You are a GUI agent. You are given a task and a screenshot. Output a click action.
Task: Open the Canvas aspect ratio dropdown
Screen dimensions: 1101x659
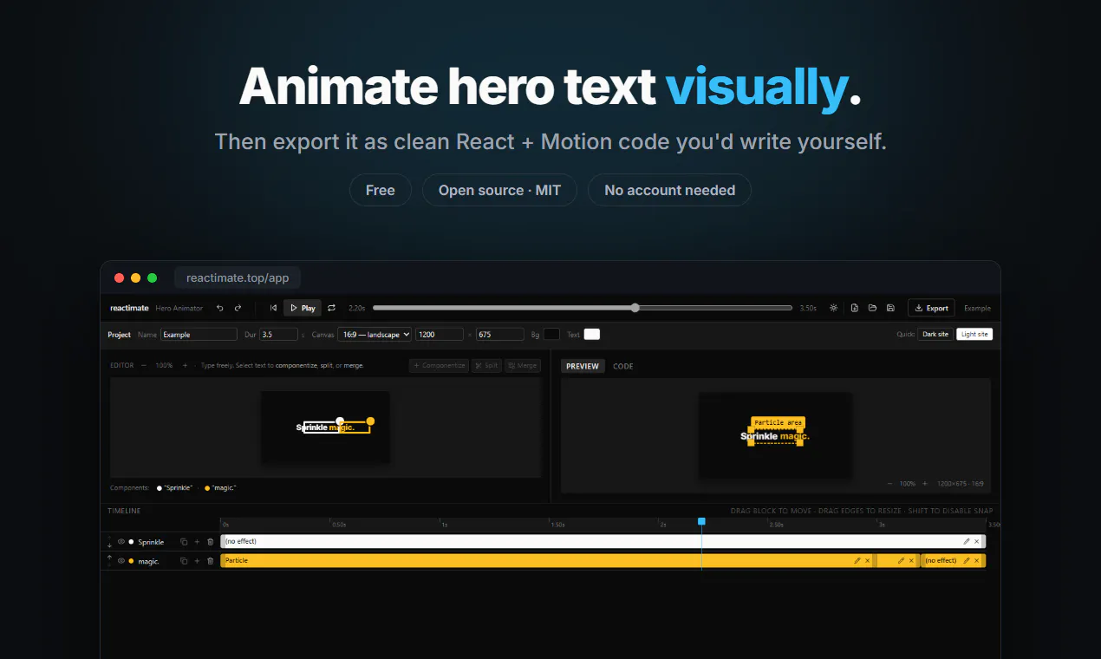(x=375, y=334)
